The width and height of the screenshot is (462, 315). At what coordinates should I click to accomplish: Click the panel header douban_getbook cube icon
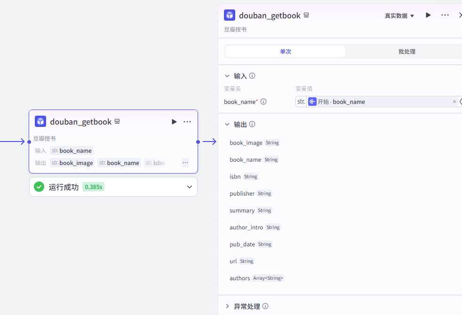tap(230, 15)
